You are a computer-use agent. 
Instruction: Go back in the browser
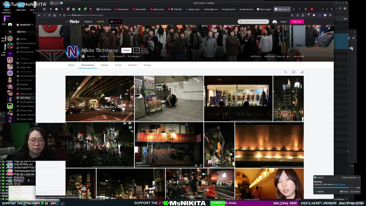click(x=39, y=15)
